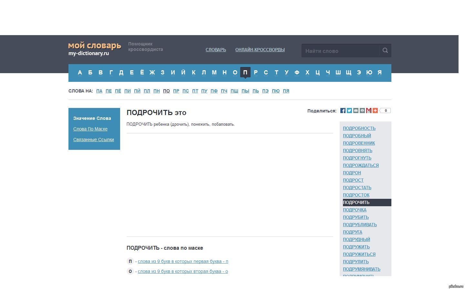Image resolution: width=465 pixels, height=290 pixels.
Task: Select letter Б in the alphabet bar
Action: pyautogui.click(x=90, y=72)
